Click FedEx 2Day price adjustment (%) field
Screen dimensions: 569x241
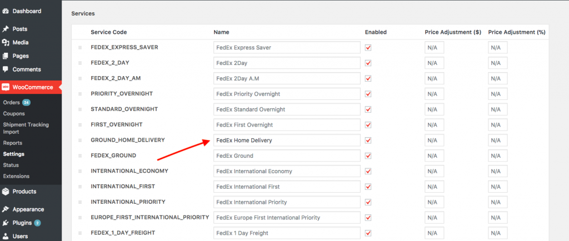pos(498,63)
